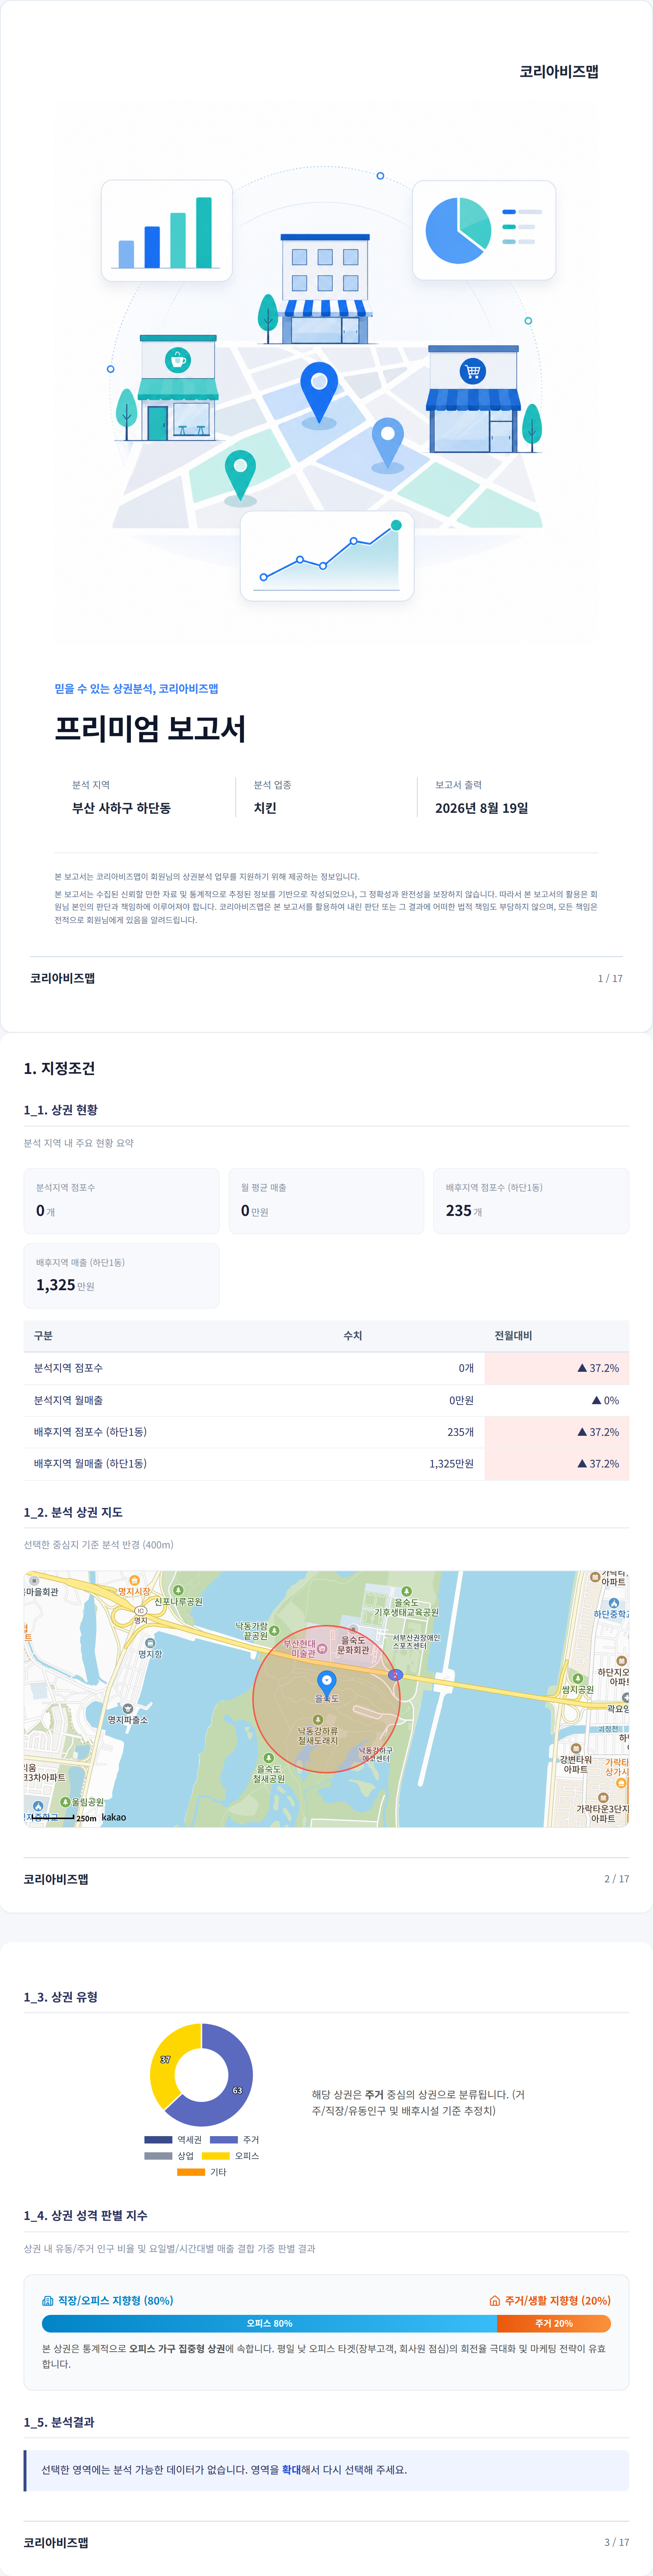Click the 부산현대미술관 marker on map
Image resolution: width=653 pixels, height=2576 pixels.
tap(322, 1649)
